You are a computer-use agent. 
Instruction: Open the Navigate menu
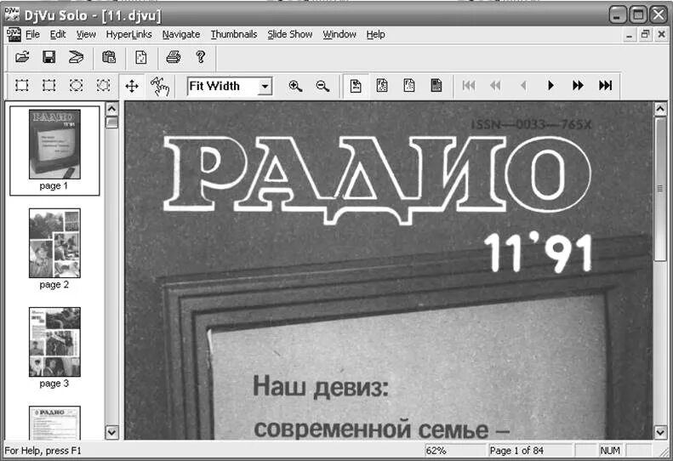180,34
